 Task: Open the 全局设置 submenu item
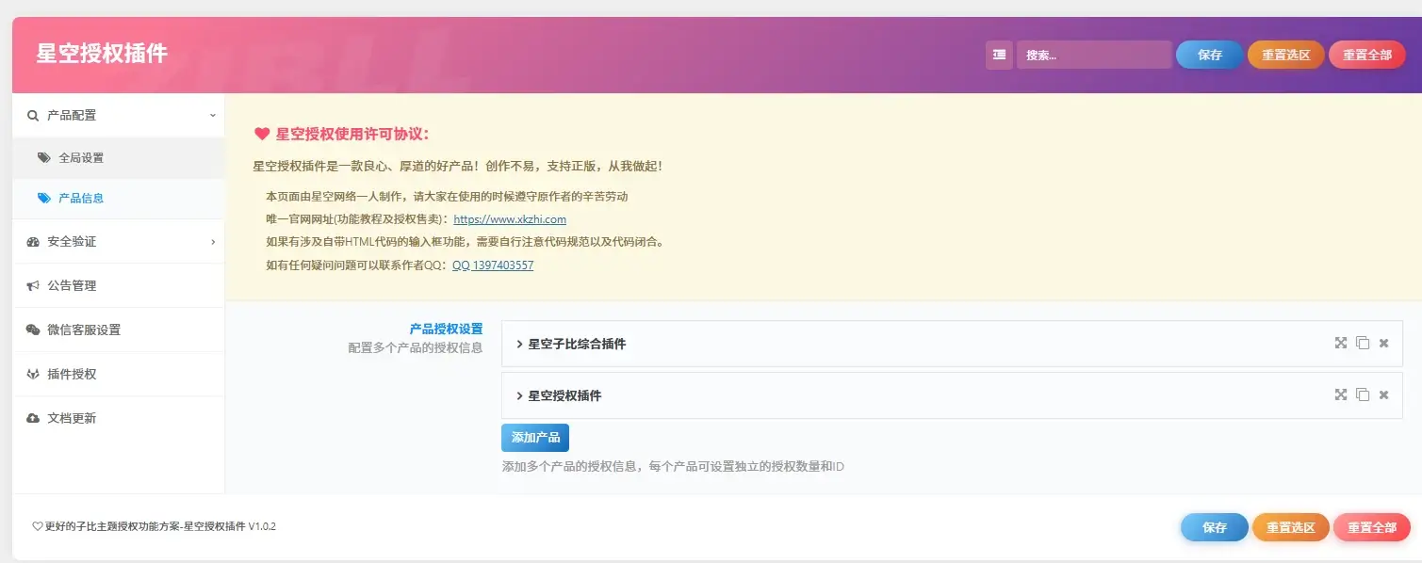(81, 158)
